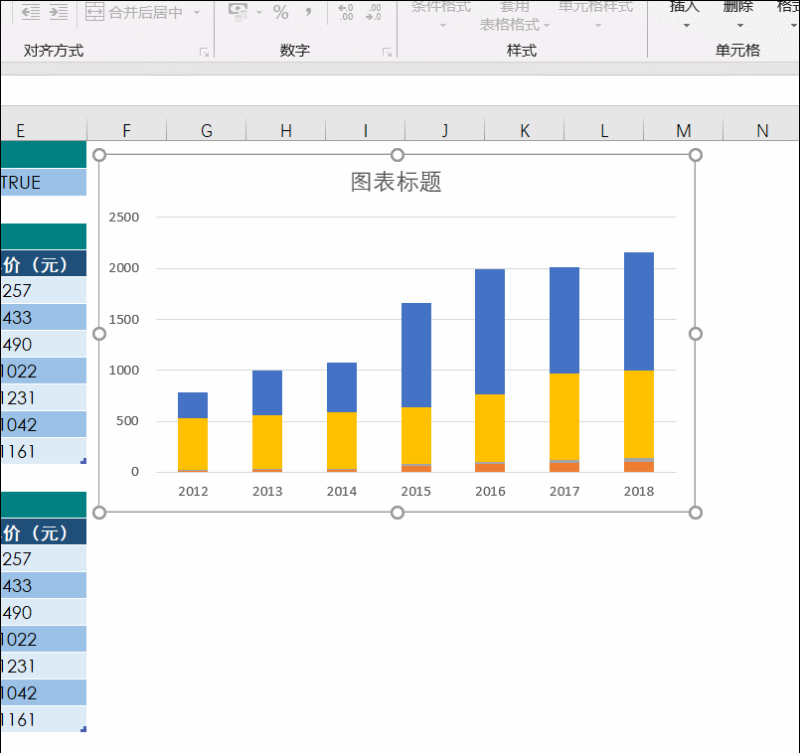Screen dimensions: 800x753
Task: Select blue segment of 2015 bar
Action: [416, 355]
